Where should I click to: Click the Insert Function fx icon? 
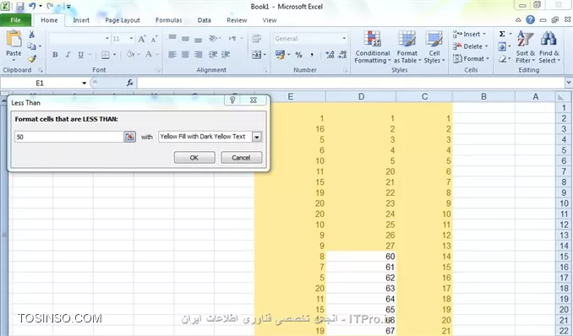[x=130, y=83]
